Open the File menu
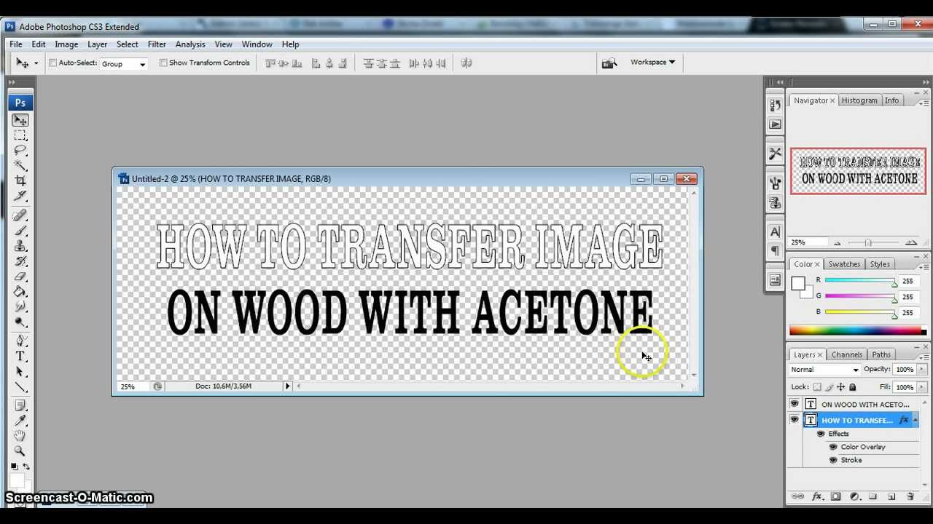 [x=16, y=44]
